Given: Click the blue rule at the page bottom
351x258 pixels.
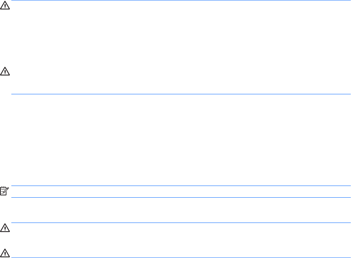Looking at the screenshot, I should 181,258.
